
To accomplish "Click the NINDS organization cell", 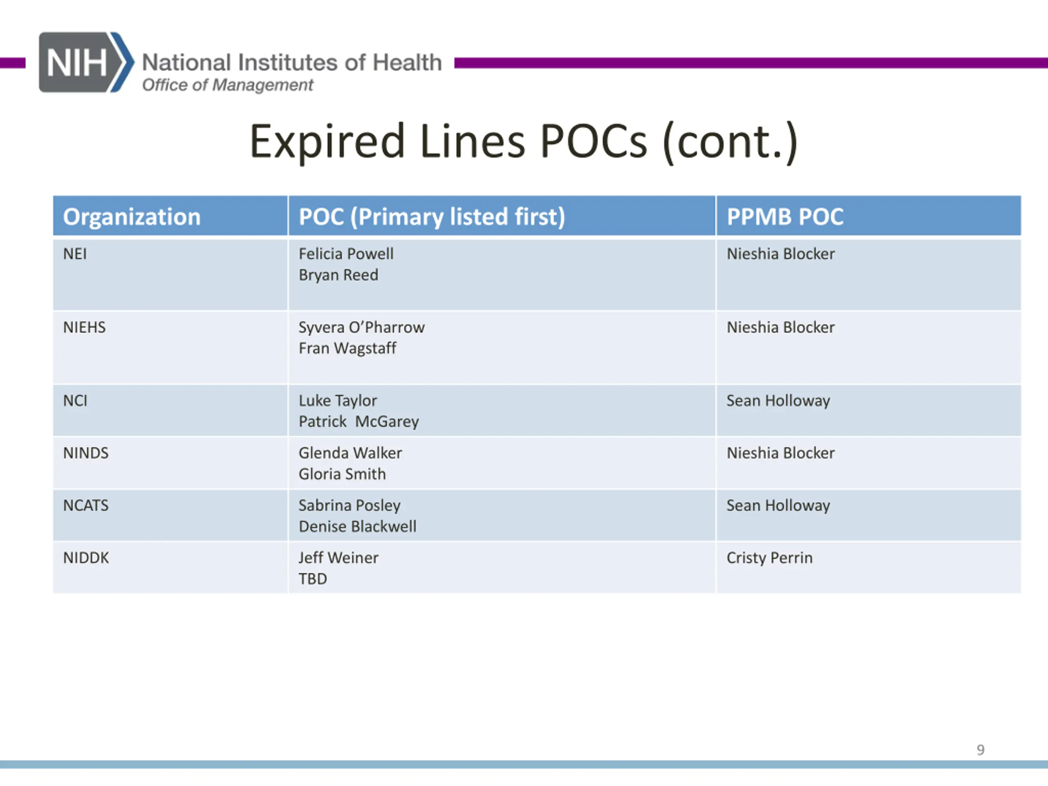I will [86, 453].
